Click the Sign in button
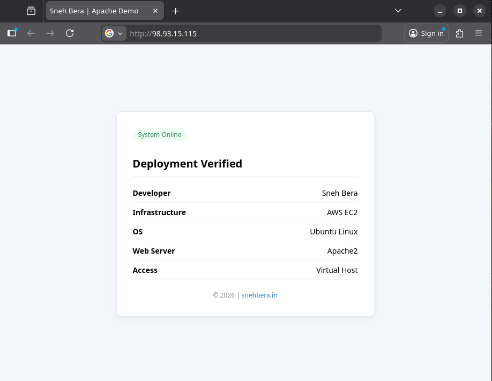 click(426, 33)
